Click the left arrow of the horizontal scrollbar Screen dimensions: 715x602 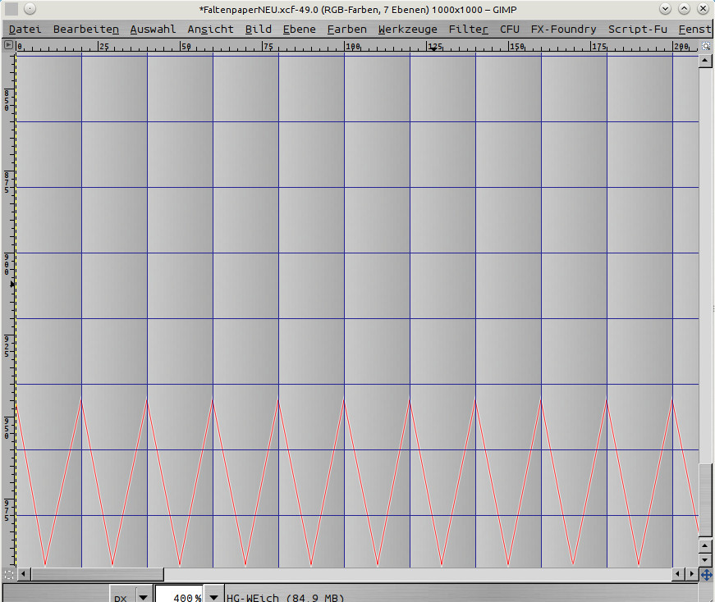click(23, 574)
